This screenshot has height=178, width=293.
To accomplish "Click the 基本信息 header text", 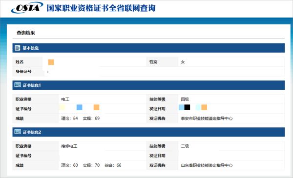I will pos(31,48).
